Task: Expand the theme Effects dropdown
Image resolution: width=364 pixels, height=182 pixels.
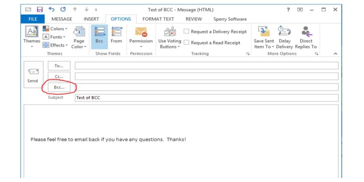Action: 55,45
